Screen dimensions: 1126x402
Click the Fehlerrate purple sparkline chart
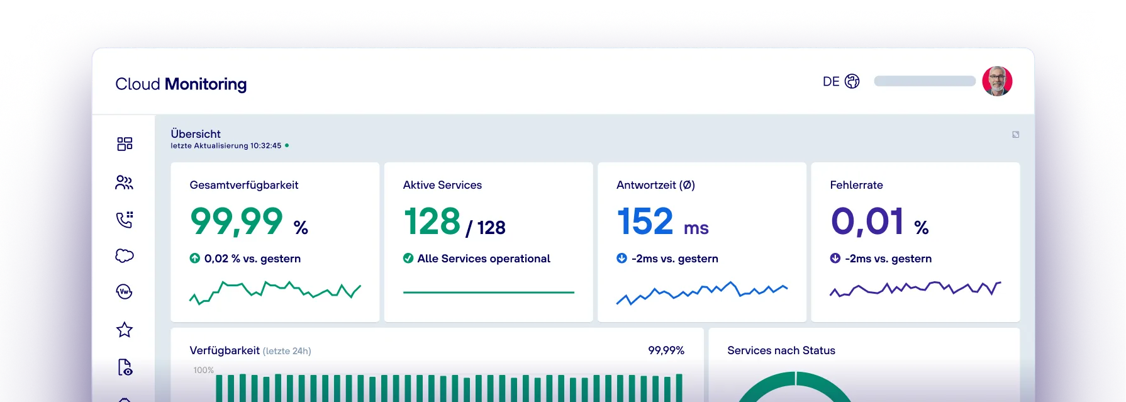coord(915,289)
